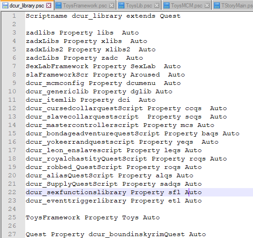Screen dimensions: 253x238
Task: Click line number 22 in the margin
Action: (x=12, y=192)
